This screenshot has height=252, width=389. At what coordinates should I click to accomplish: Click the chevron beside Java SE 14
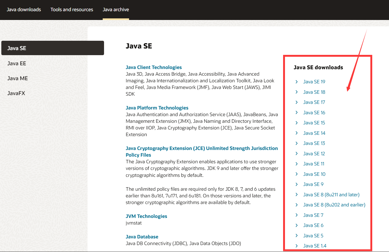(x=297, y=133)
